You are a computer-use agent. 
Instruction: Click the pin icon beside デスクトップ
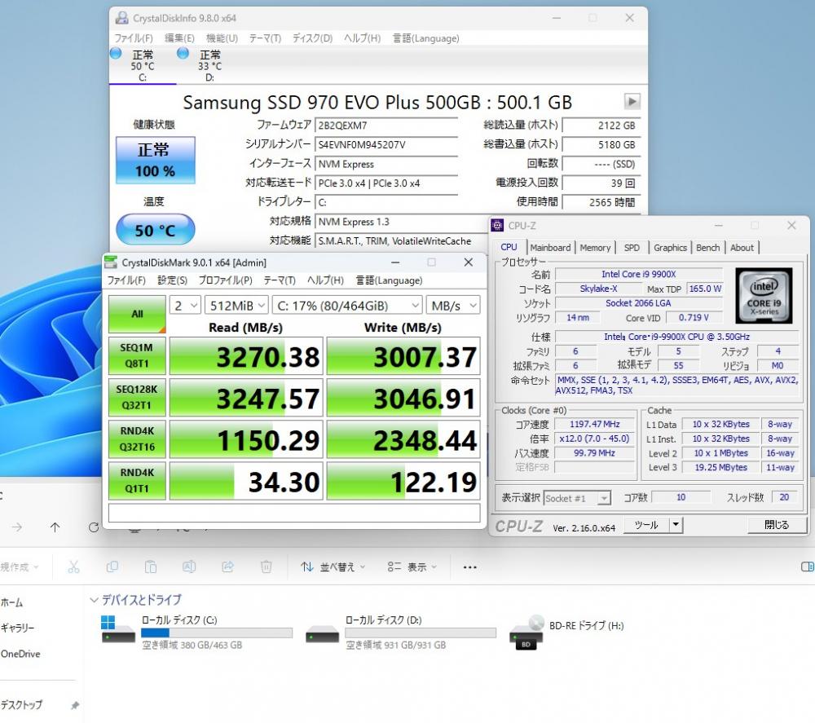(x=75, y=705)
